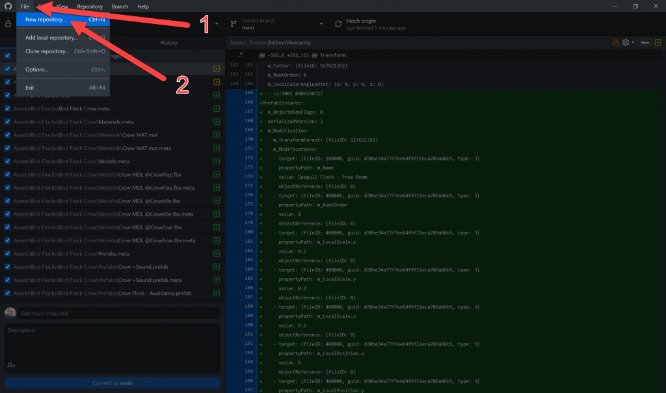
Task: Click the diff path Assets\_Scenes\BalloonView.unity
Action: click(x=270, y=42)
